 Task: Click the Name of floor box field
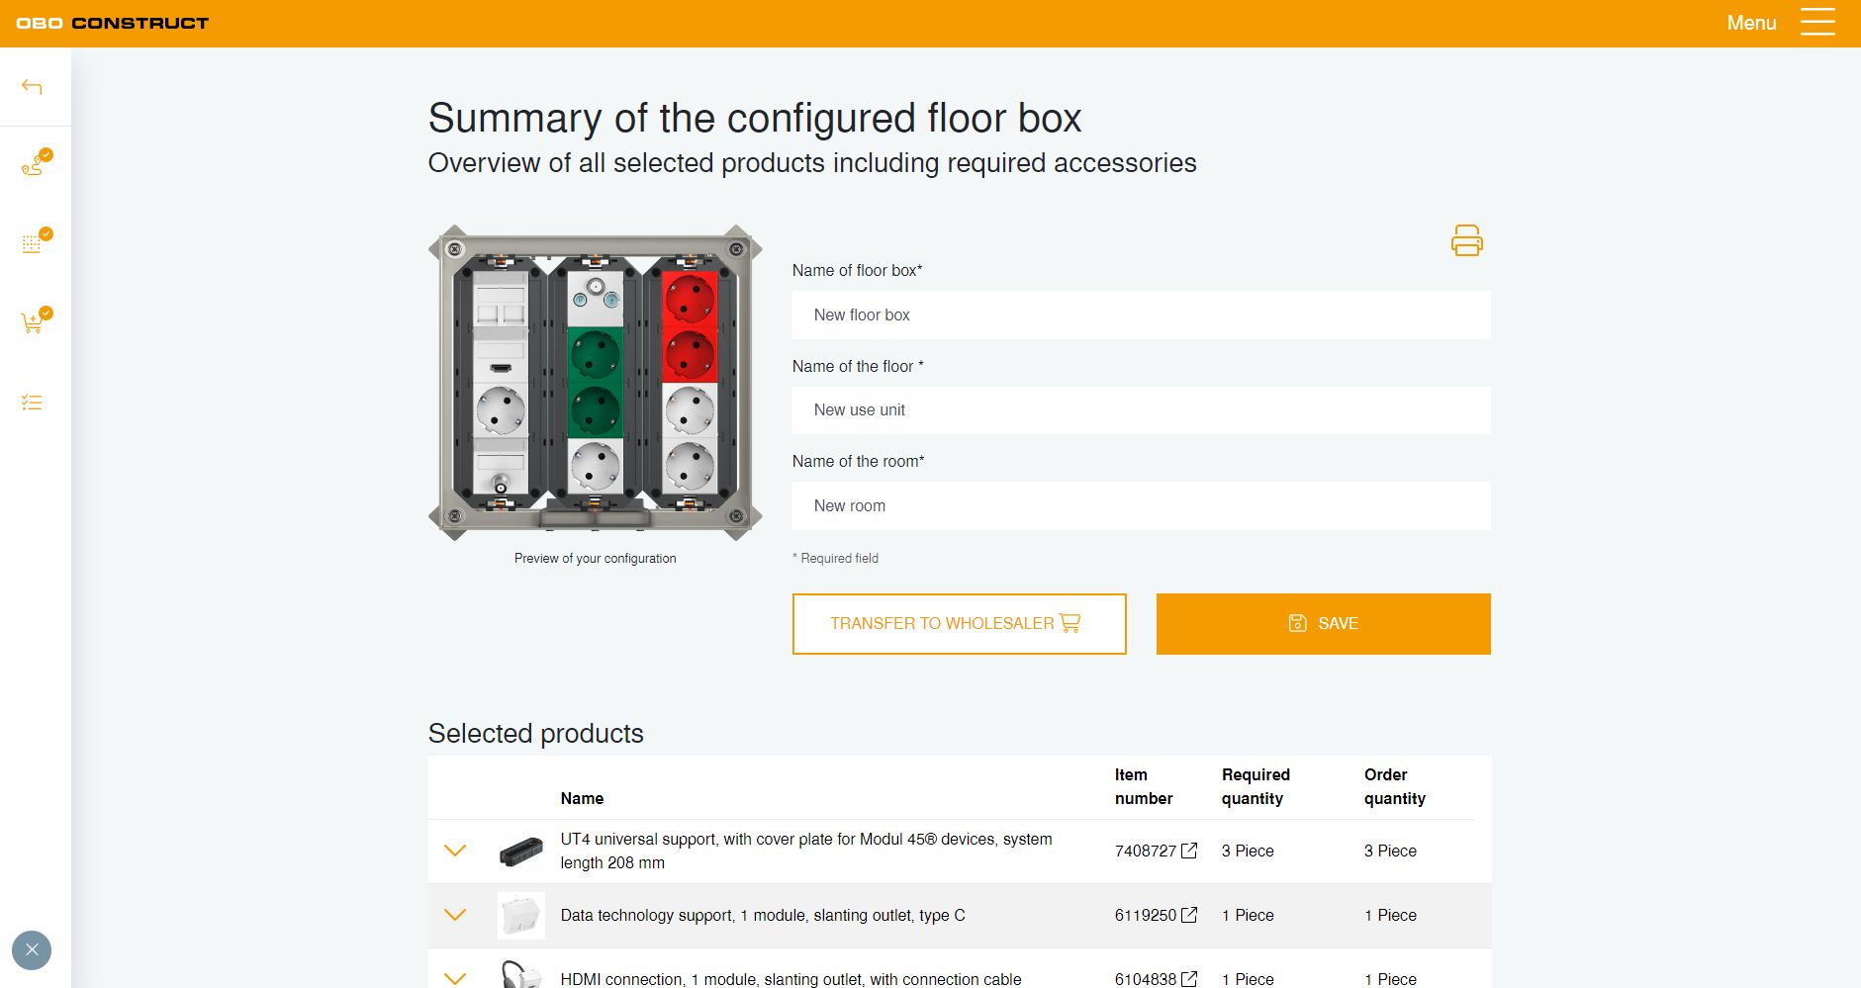pos(1141,314)
